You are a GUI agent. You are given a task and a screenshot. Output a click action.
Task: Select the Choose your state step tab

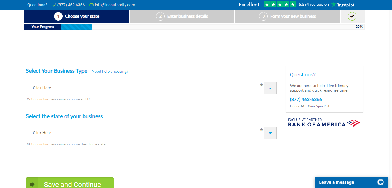click(x=77, y=17)
